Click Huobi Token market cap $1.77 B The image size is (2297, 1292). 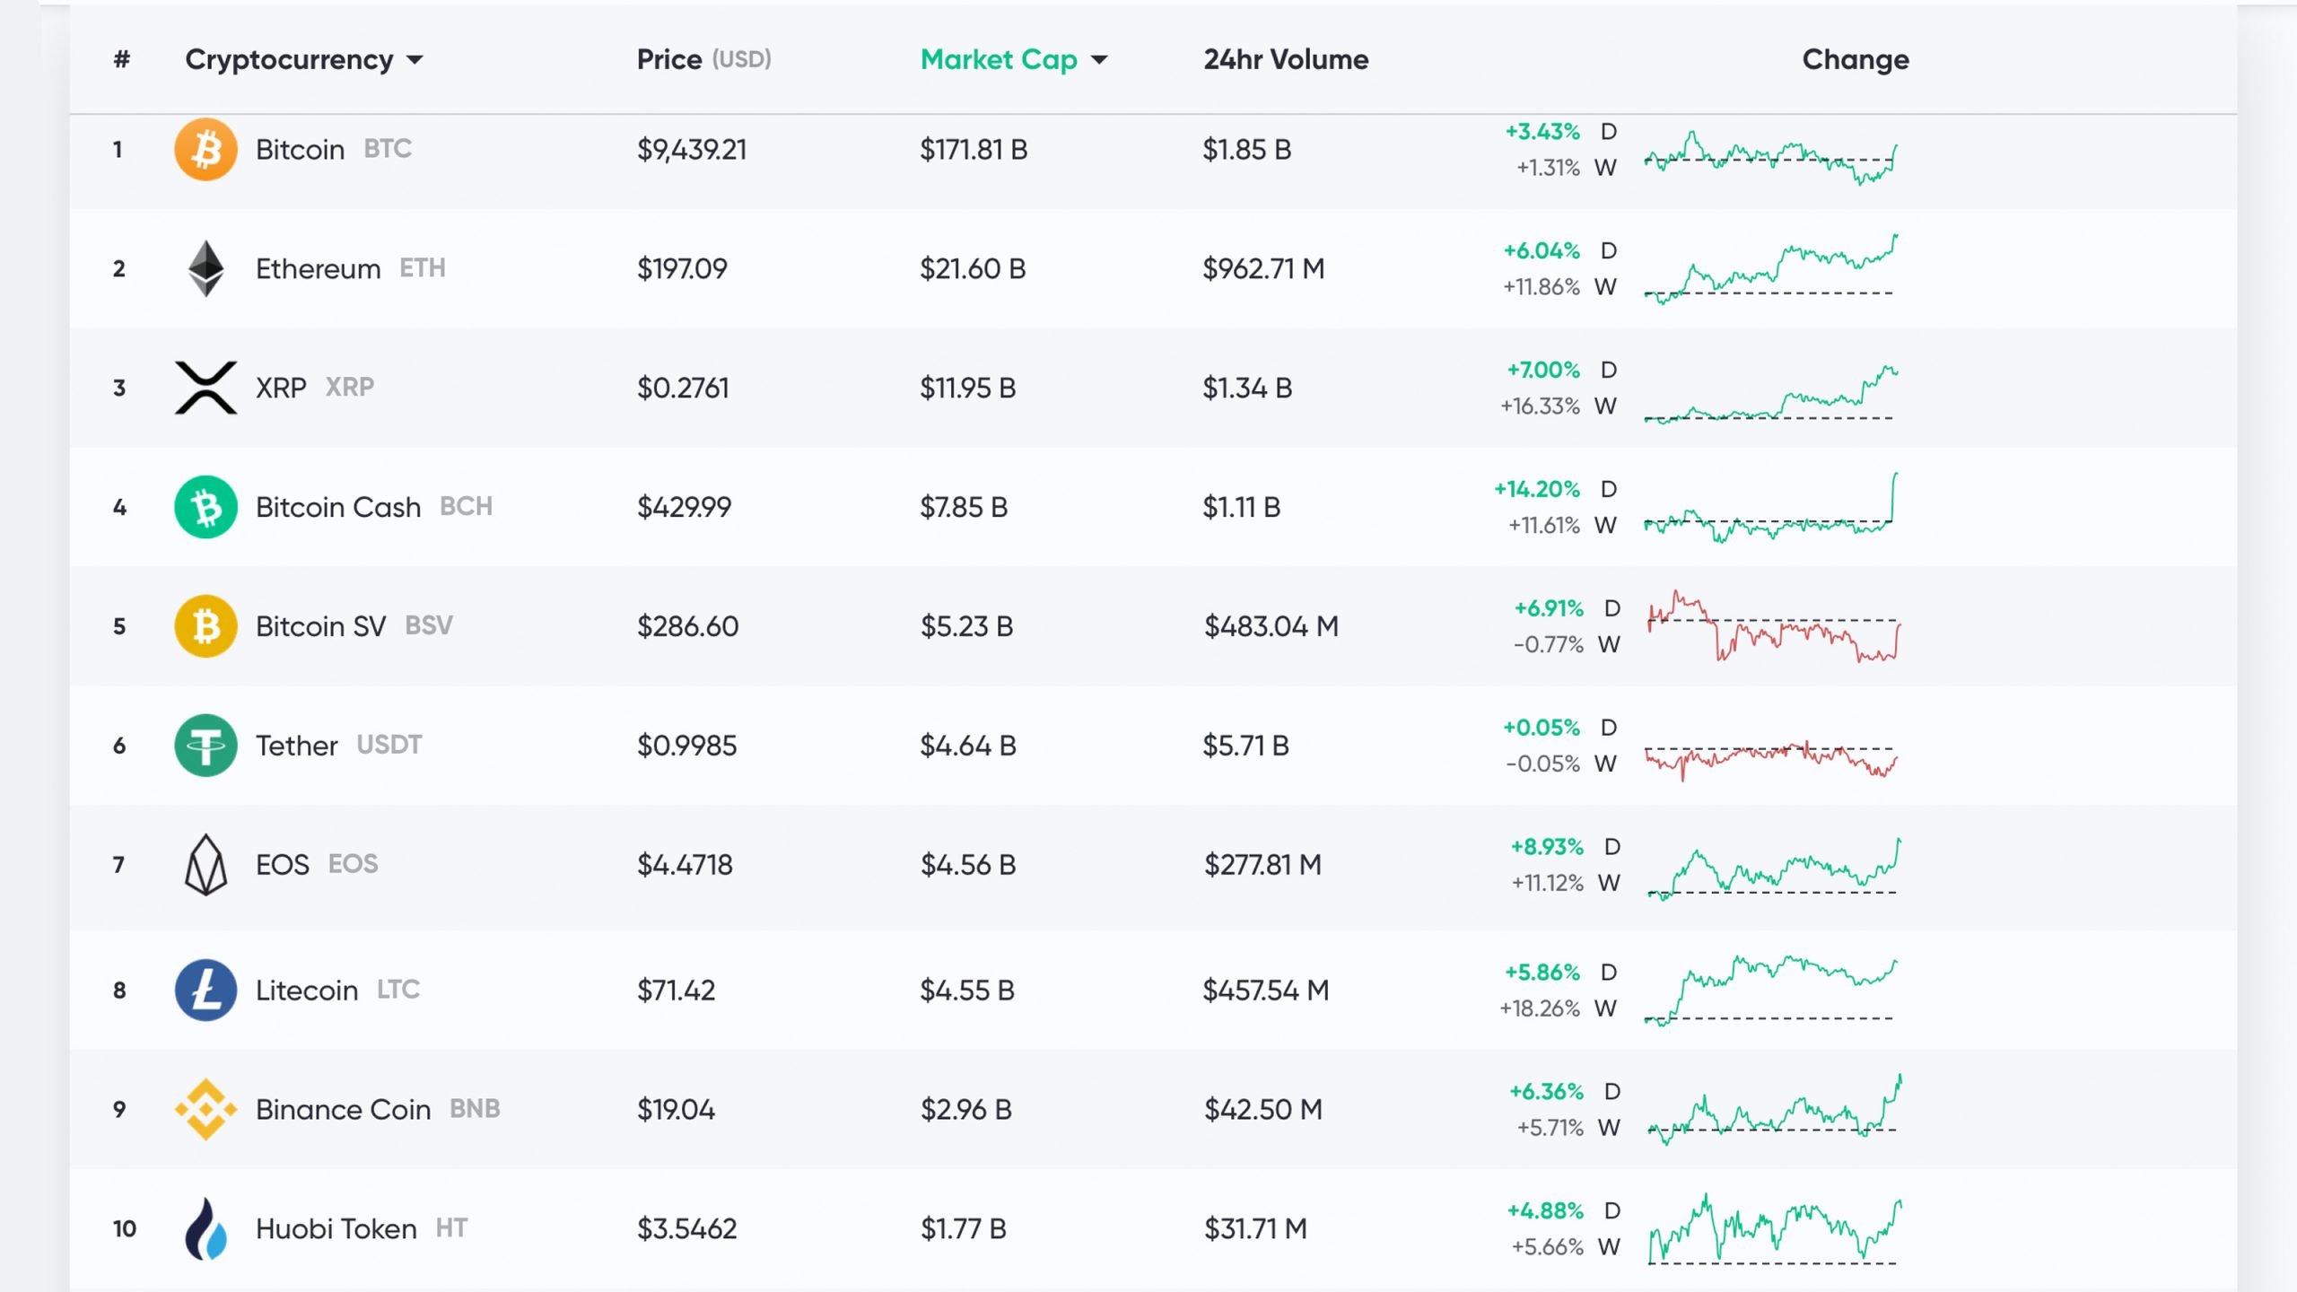click(x=964, y=1229)
